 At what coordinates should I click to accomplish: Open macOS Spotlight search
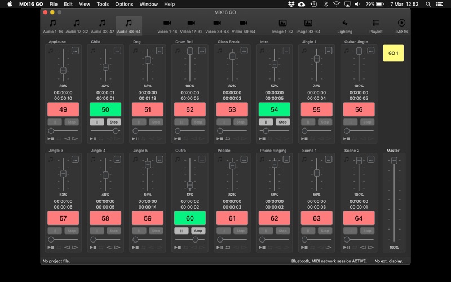(x=428, y=4)
